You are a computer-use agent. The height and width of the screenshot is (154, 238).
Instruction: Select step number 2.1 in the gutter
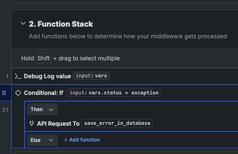pyautogui.click(x=5, y=109)
